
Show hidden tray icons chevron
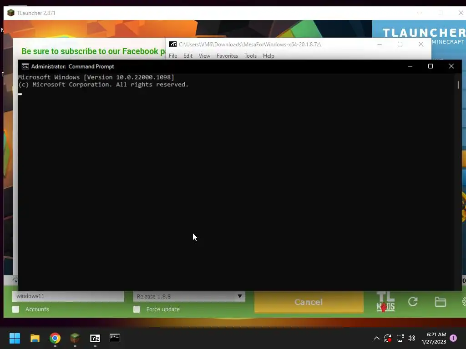pyautogui.click(x=376, y=338)
